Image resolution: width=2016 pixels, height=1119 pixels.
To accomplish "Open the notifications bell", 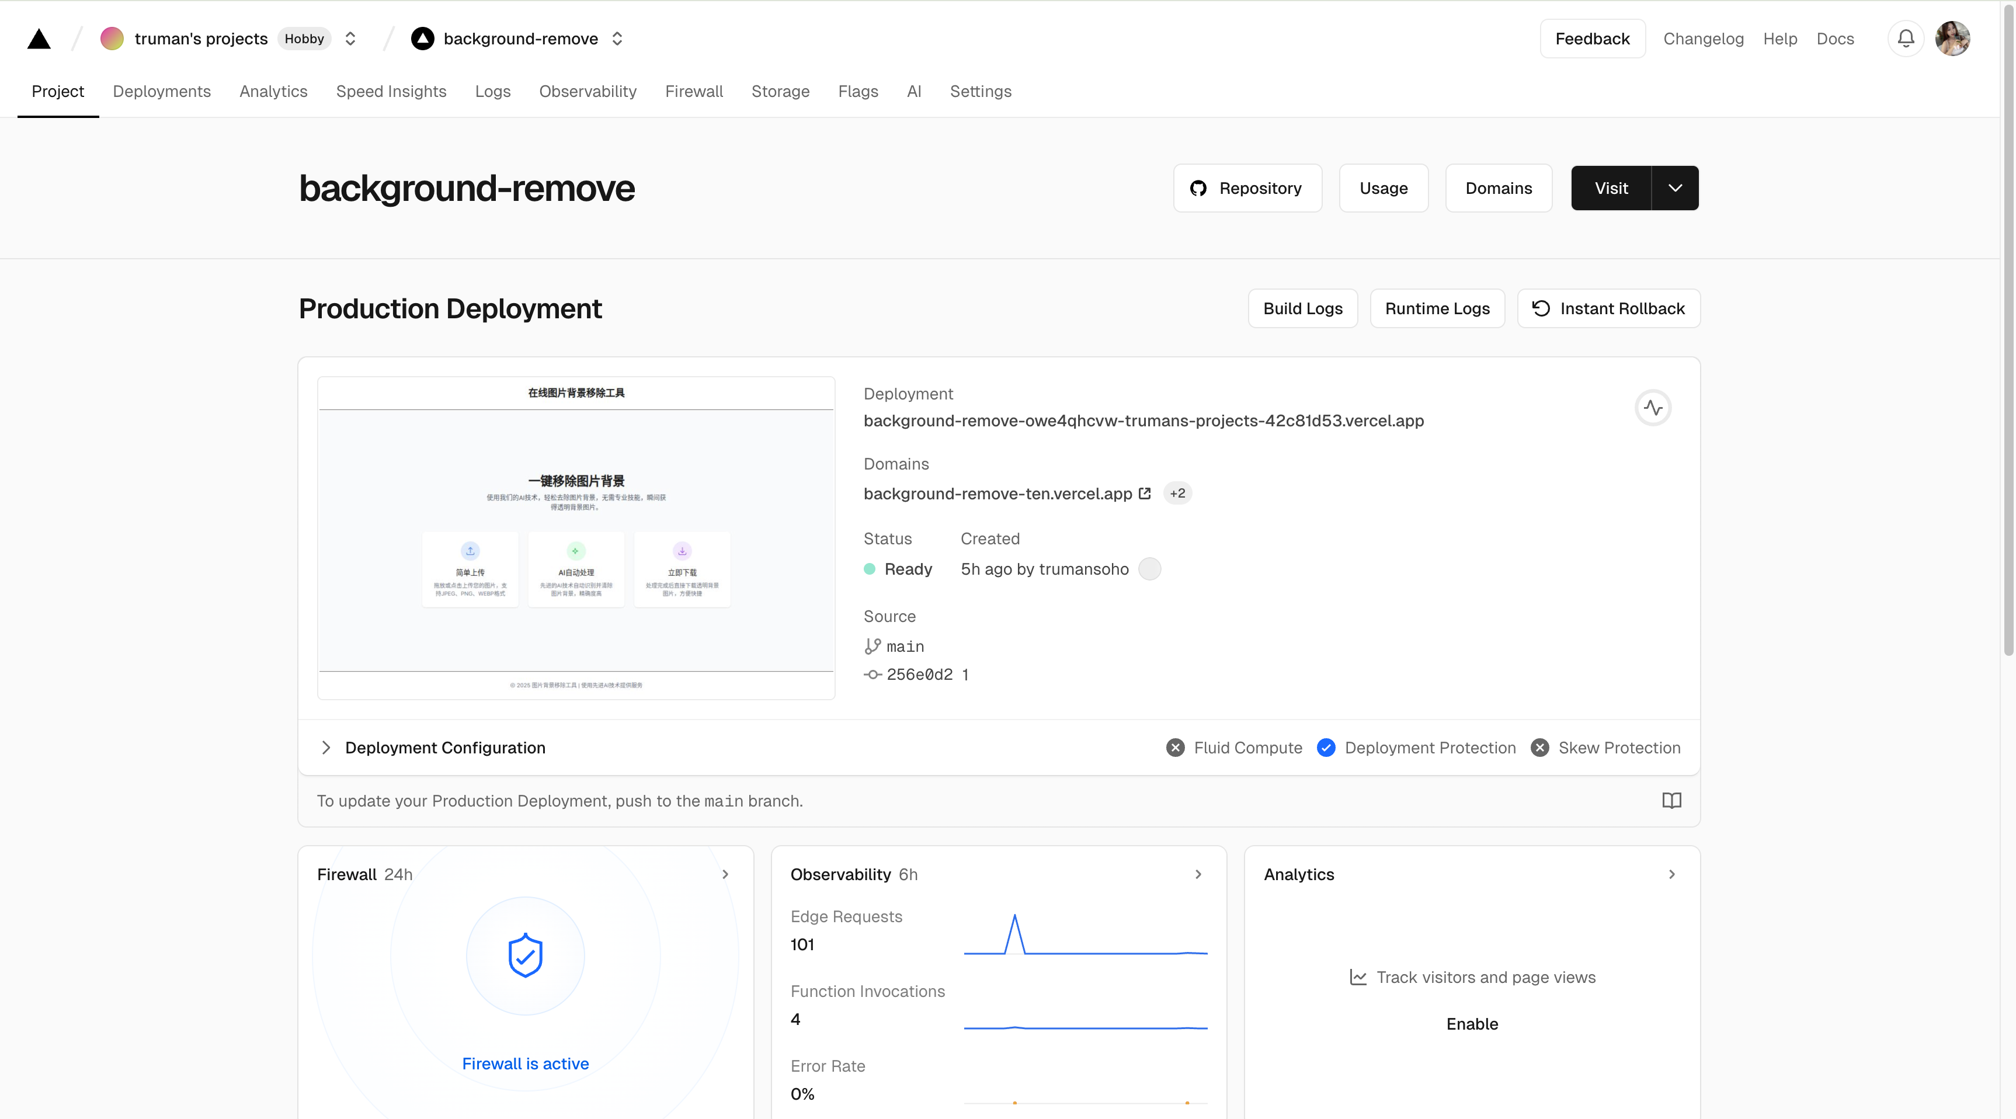I will [1906, 39].
